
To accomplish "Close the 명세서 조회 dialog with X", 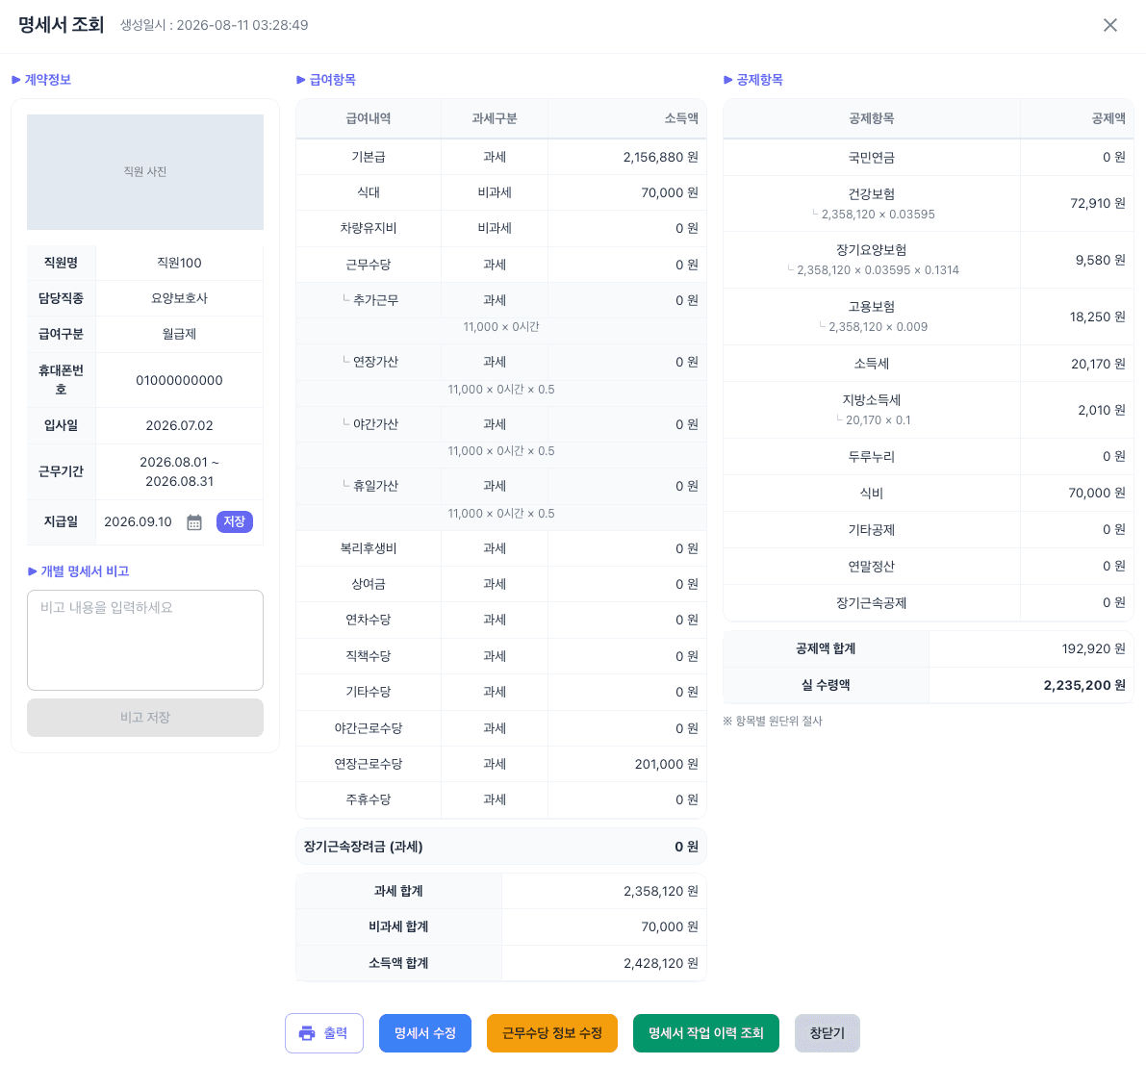I will (x=1109, y=26).
